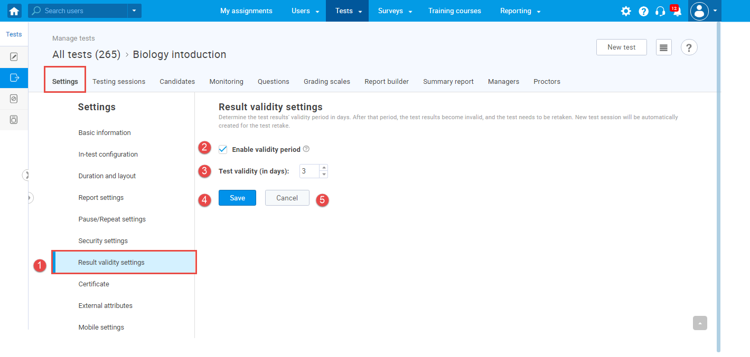The image size is (750, 357).
Task: Toggle the Enable validity period checkbox
Action: click(223, 149)
